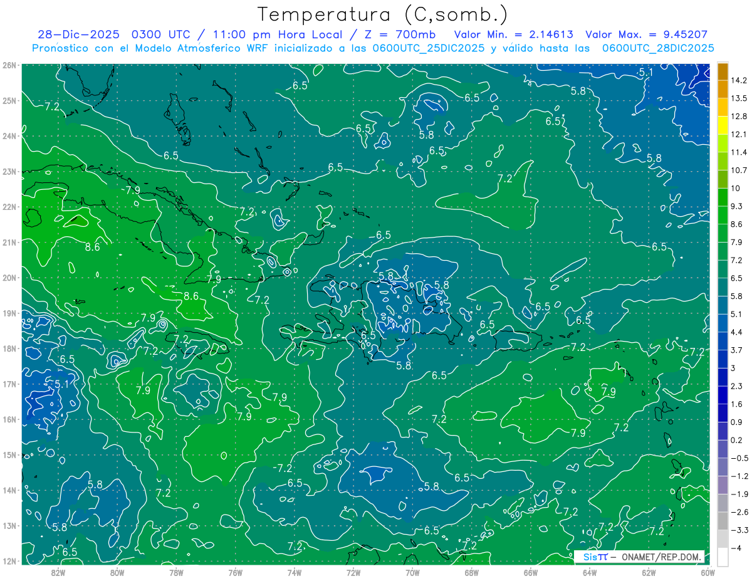Click the "Temperatura (C,somb.)" chart title

[x=383, y=14]
